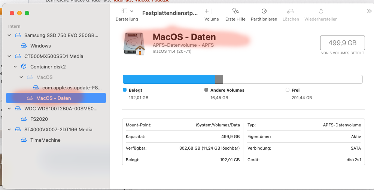The image size is (374, 190).
Task: Open the Partitionieren pie icon
Action: pyautogui.click(x=264, y=11)
